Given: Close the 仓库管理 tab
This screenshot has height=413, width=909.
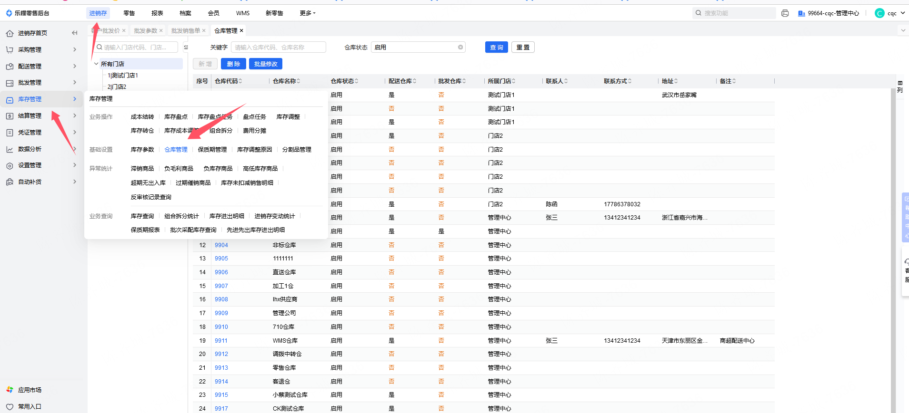Looking at the screenshot, I should [x=241, y=30].
